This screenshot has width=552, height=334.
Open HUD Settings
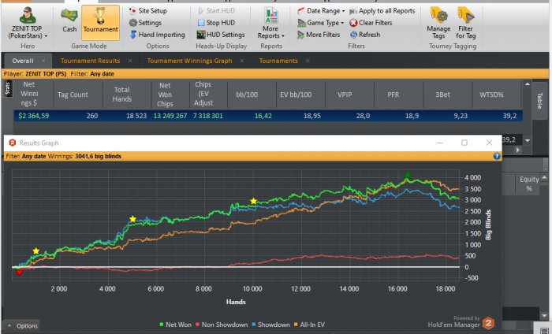pyautogui.click(x=221, y=35)
